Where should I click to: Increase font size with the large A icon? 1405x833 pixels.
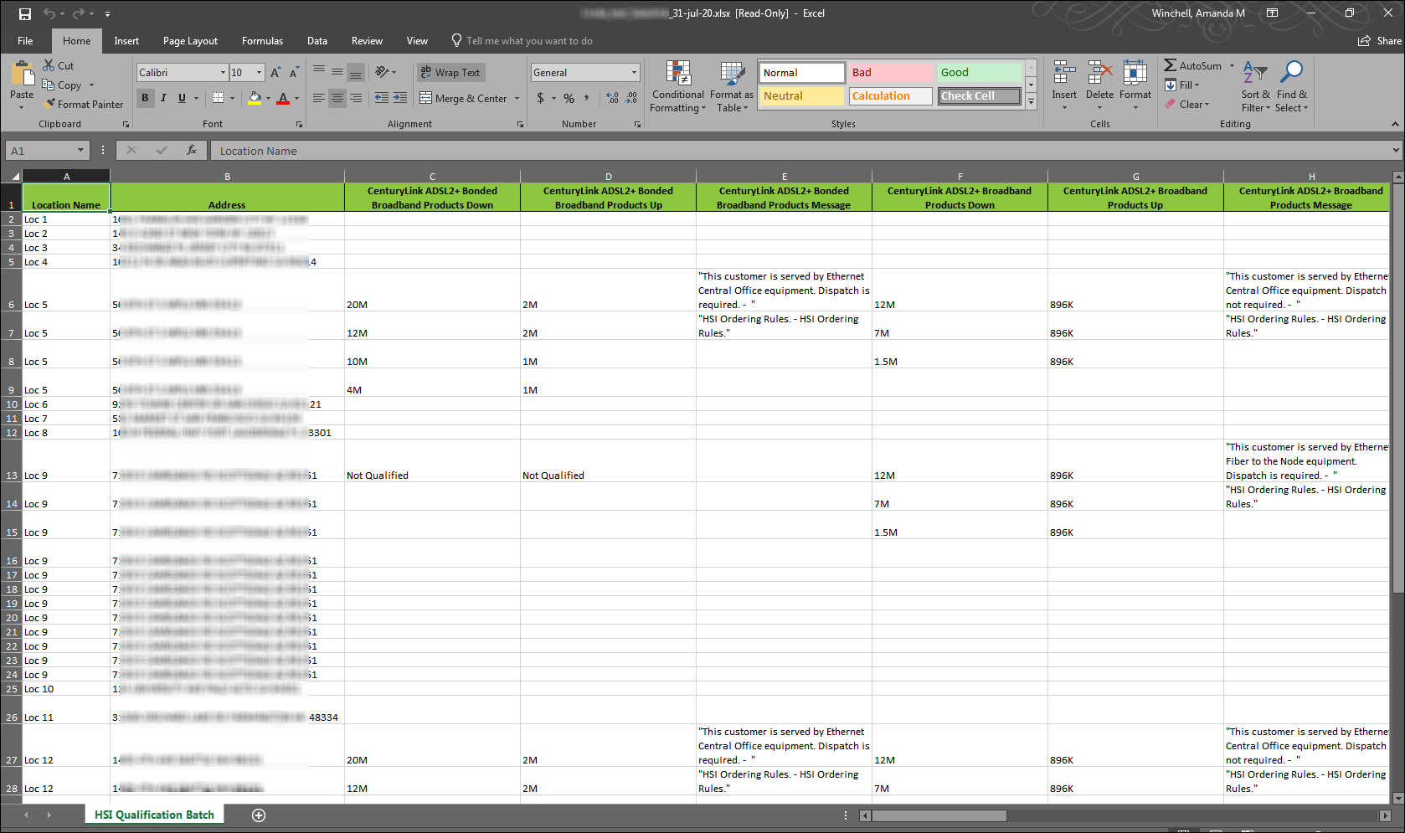(275, 73)
